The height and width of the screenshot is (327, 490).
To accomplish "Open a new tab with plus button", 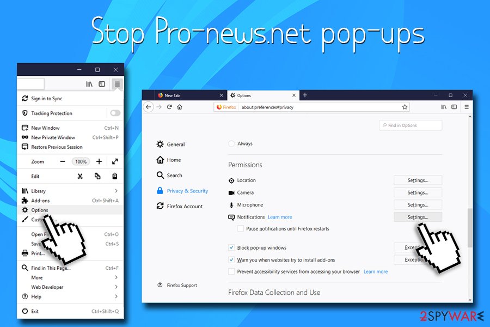I will (305, 95).
